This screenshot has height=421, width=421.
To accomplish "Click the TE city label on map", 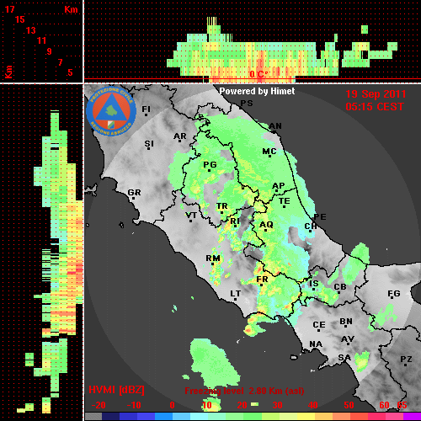I will click(285, 201).
